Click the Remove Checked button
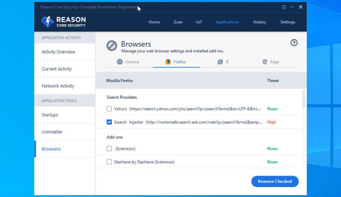The height and width of the screenshot is (197, 341). 275,182
